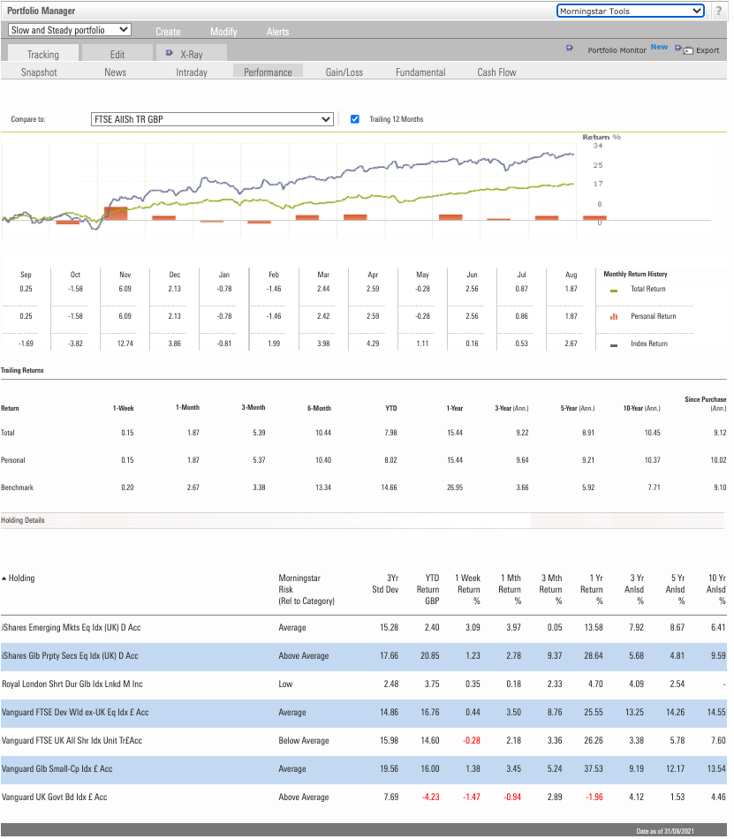Switch to the Fundamental tab
Viewport: 734px width, 839px height.
point(421,72)
